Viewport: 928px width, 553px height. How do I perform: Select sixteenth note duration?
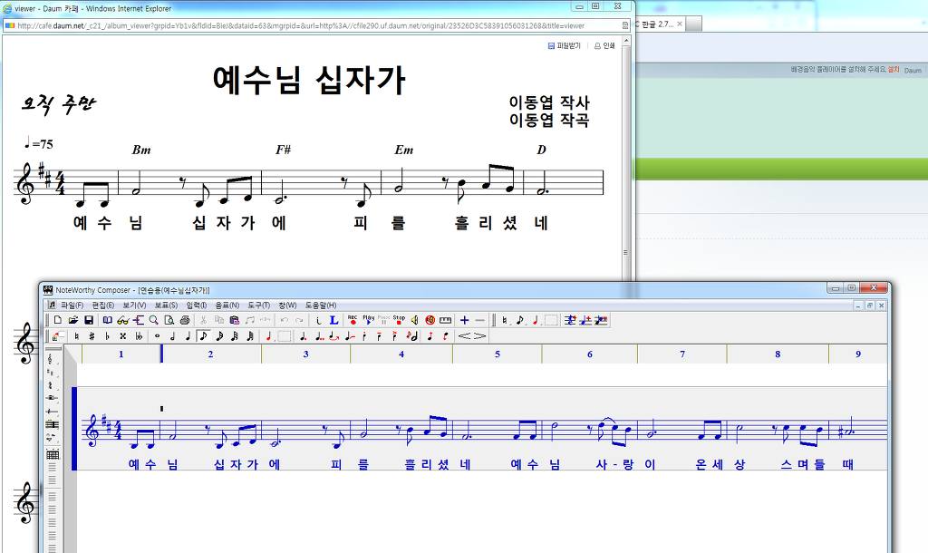pos(219,335)
